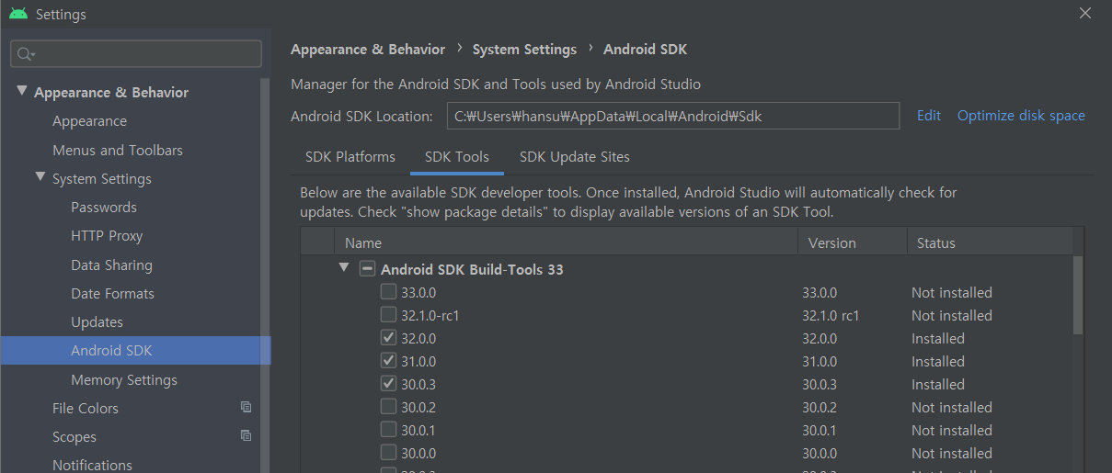Focus the settings search field
1112x473 pixels.
coord(136,54)
